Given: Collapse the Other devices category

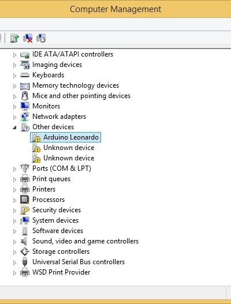Looking at the screenshot, I should pyautogui.click(x=15, y=127).
